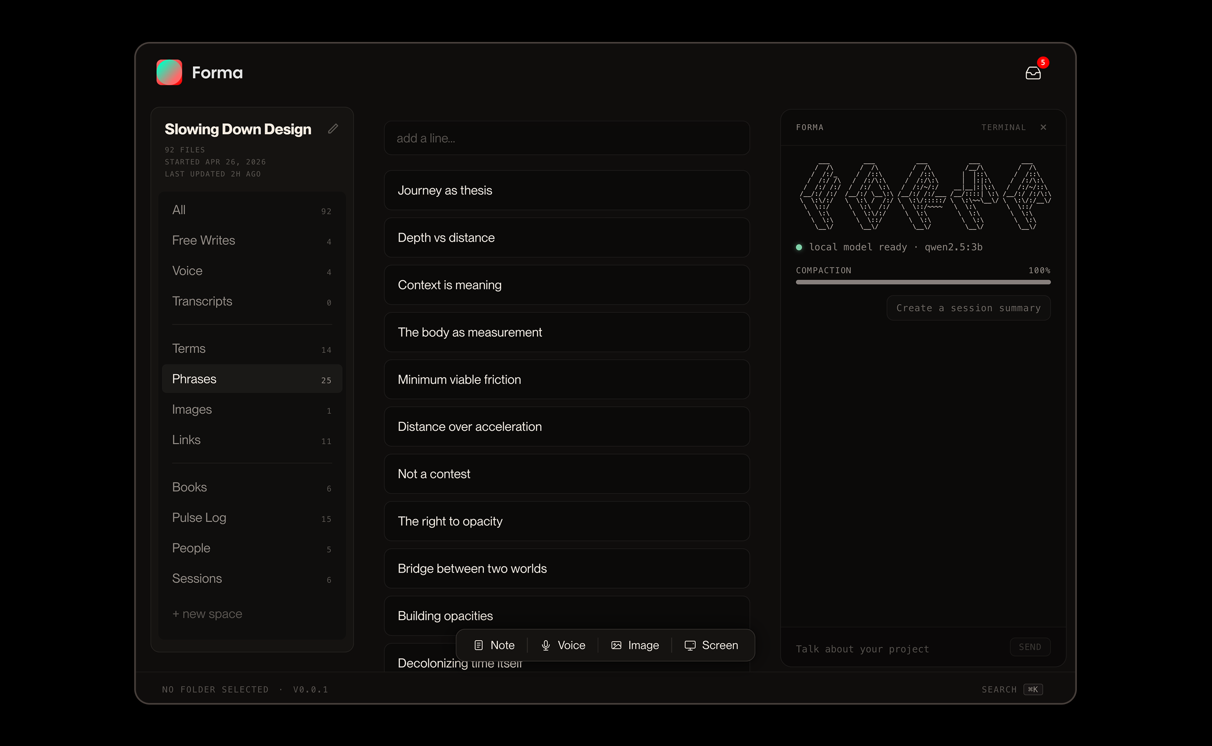Open the Terms space
Viewport: 1212px width, 746px height.
click(x=252, y=348)
